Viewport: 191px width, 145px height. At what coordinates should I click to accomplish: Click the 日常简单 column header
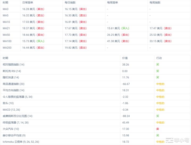(x=28, y=2)
